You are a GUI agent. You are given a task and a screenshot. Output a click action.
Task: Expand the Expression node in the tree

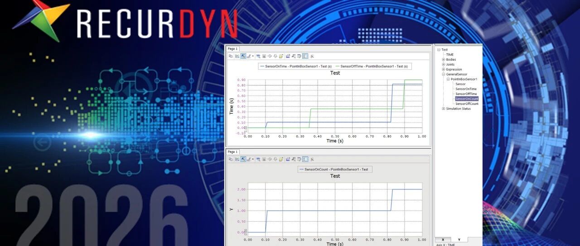click(443, 70)
